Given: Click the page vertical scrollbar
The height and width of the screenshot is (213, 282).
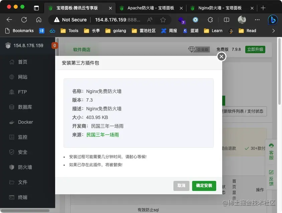Looking at the screenshot, I should pyautogui.click(x=279, y=71).
